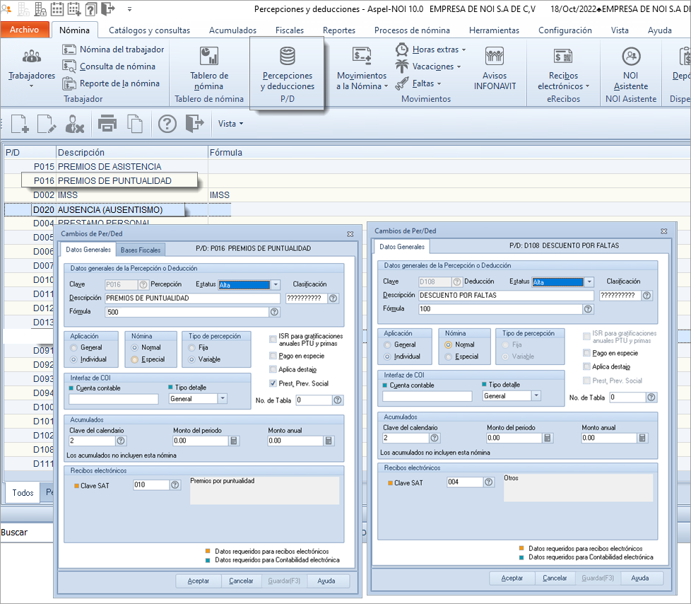Uncheck Prest. Prev. Social checkbox

pyautogui.click(x=273, y=383)
